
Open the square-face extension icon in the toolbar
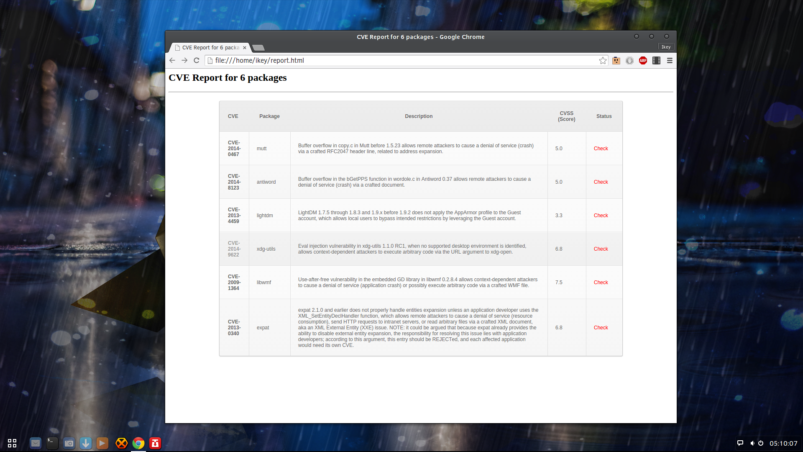click(x=616, y=61)
